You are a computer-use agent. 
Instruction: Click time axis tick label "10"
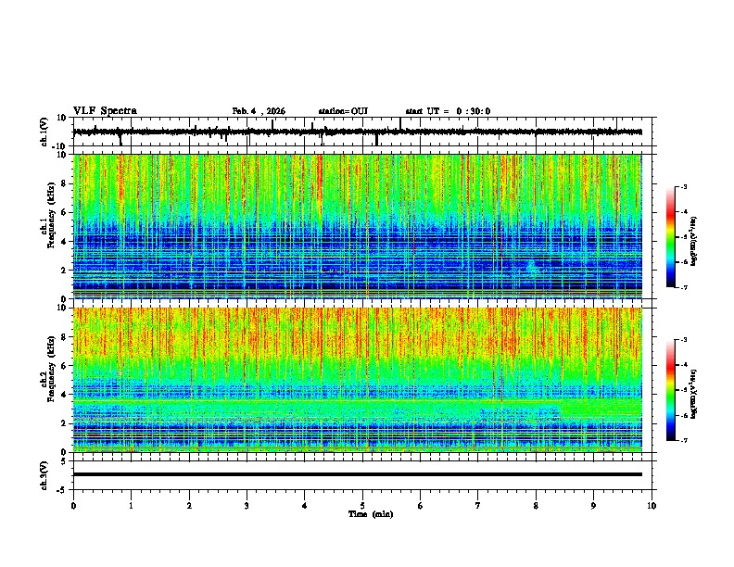point(652,506)
